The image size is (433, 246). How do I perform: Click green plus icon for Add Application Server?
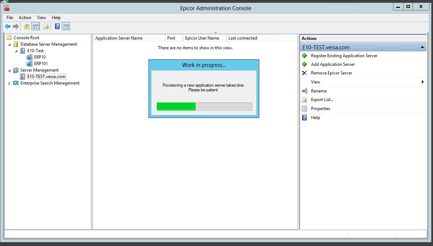click(x=304, y=64)
